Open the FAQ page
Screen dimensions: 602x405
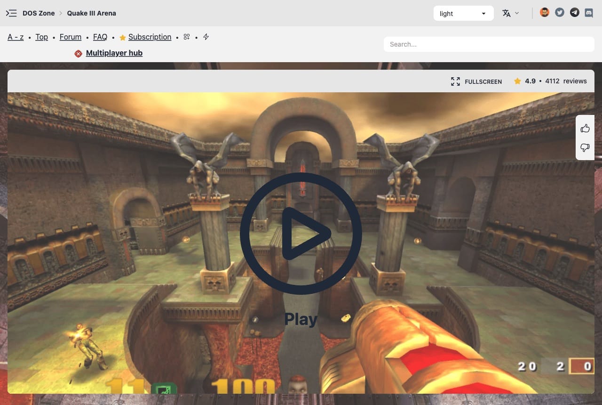point(100,37)
